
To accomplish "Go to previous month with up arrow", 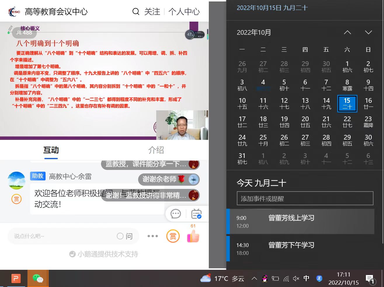I will [347, 32].
